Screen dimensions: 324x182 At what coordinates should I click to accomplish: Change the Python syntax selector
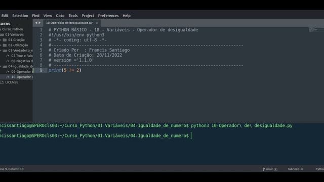[319, 169]
